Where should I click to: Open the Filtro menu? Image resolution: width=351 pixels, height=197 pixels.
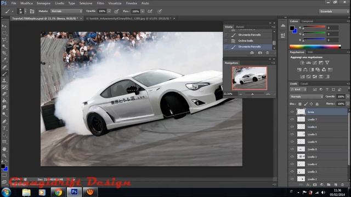tap(100, 3)
